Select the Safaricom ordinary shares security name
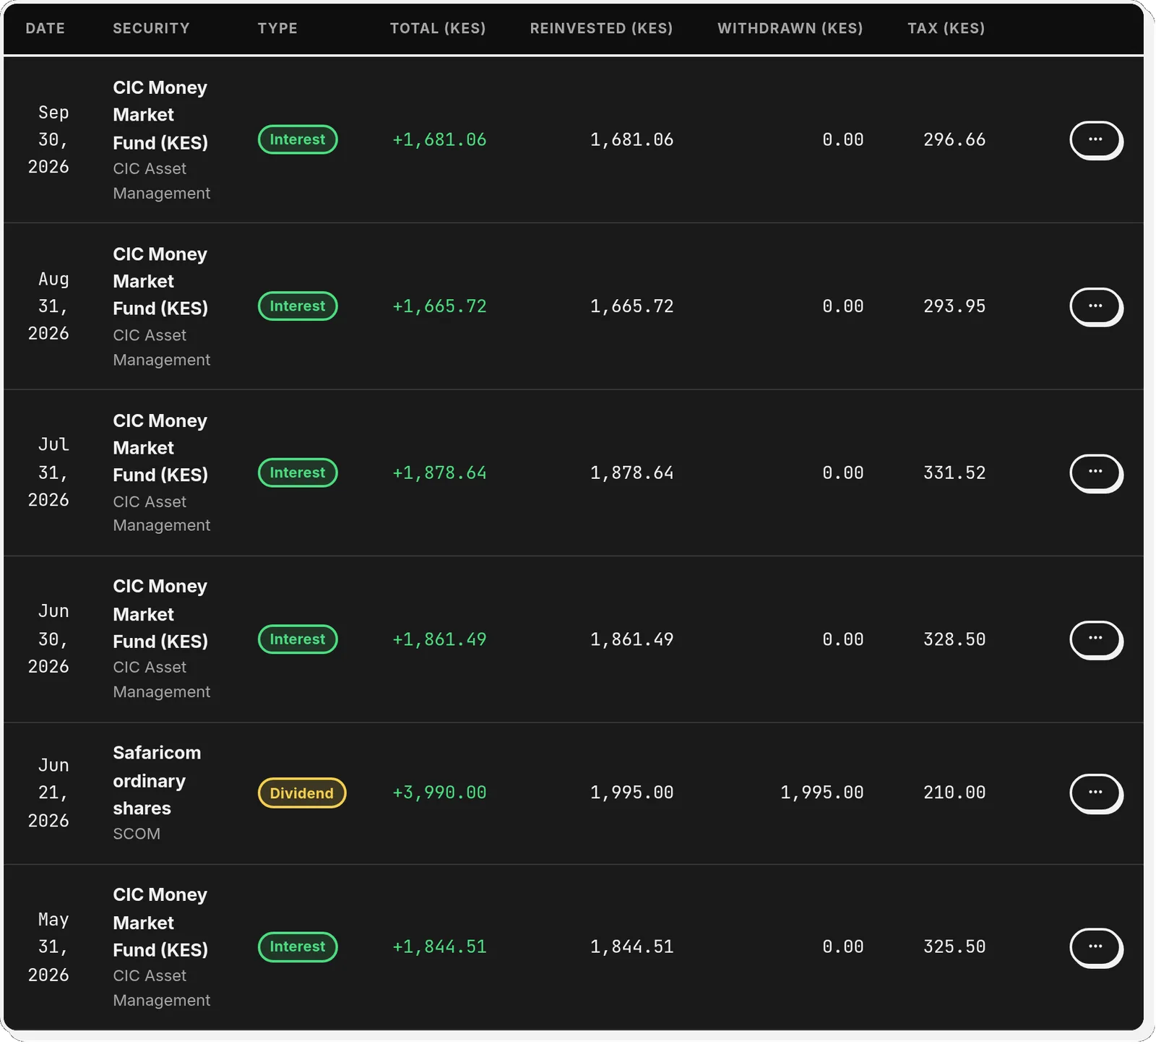Viewport: 1156px width, 1044px height. click(x=157, y=781)
